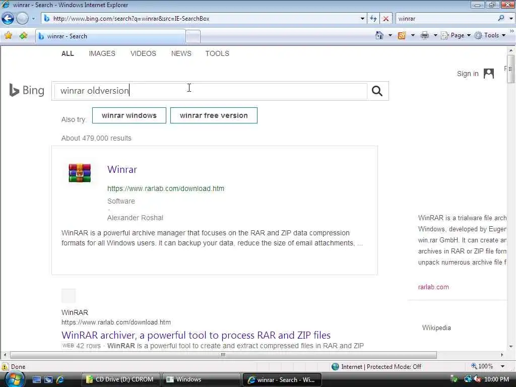The width and height of the screenshot is (516, 387).
Task: Open the TOOLS tab on Bing
Action: [217, 53]
